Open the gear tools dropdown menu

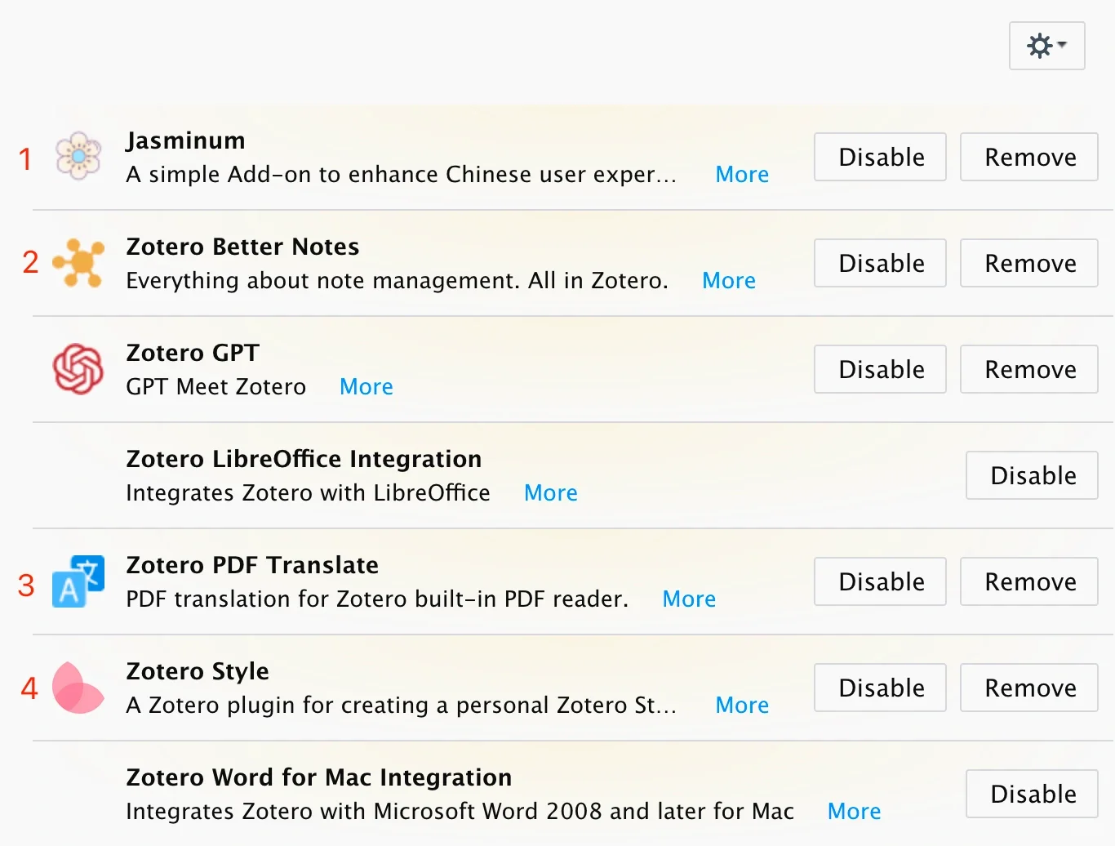click(x=1046, y=46)
